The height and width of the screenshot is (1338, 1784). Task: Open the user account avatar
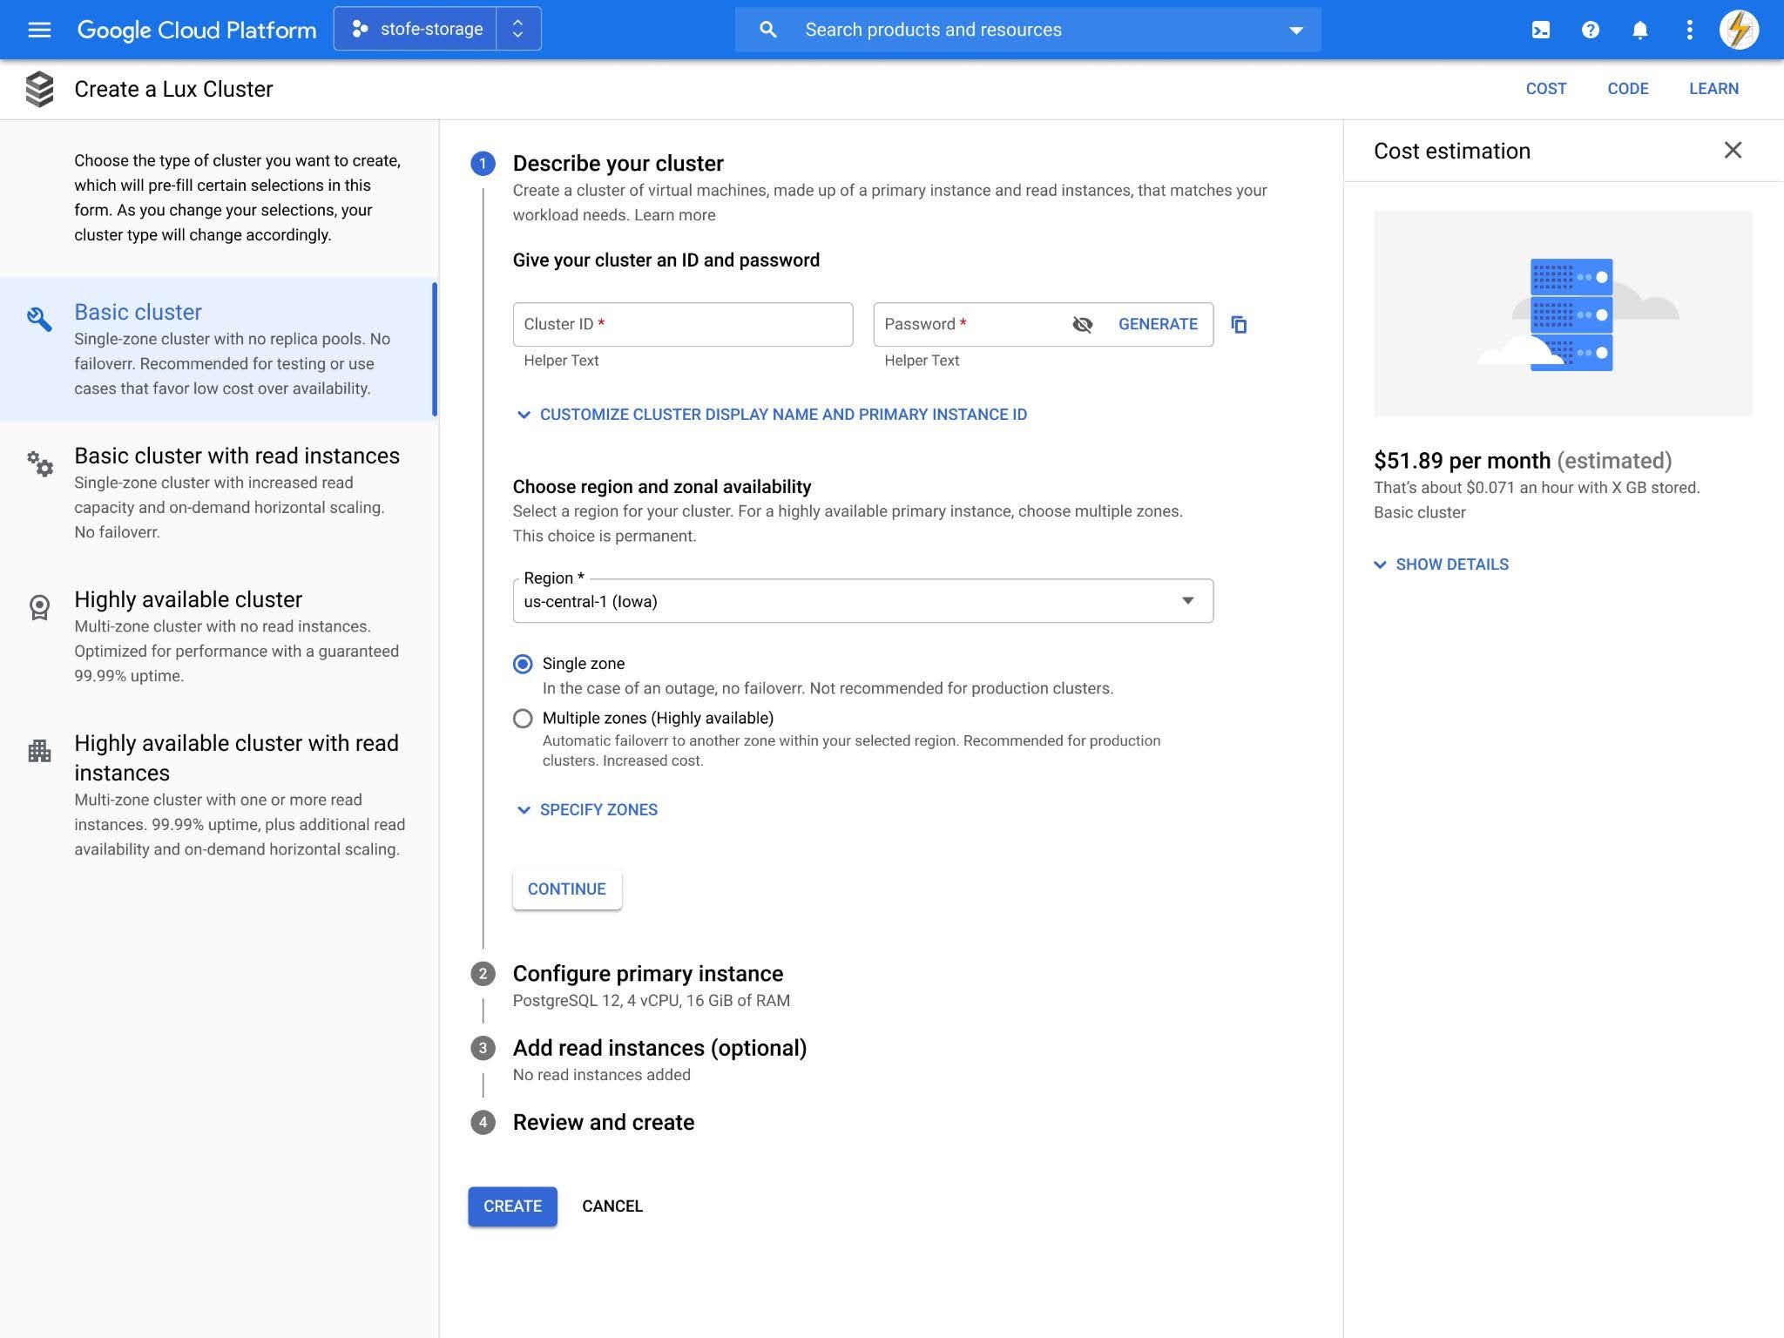point(1739,30)
